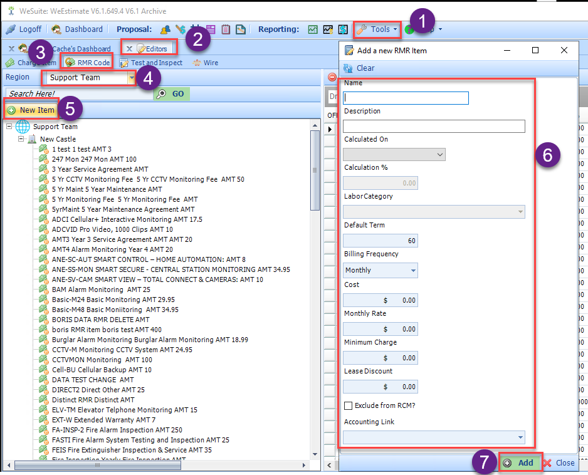Click the Proposal note page icon
The height and width of the screenshot is (475, 588).
(241, 29)
